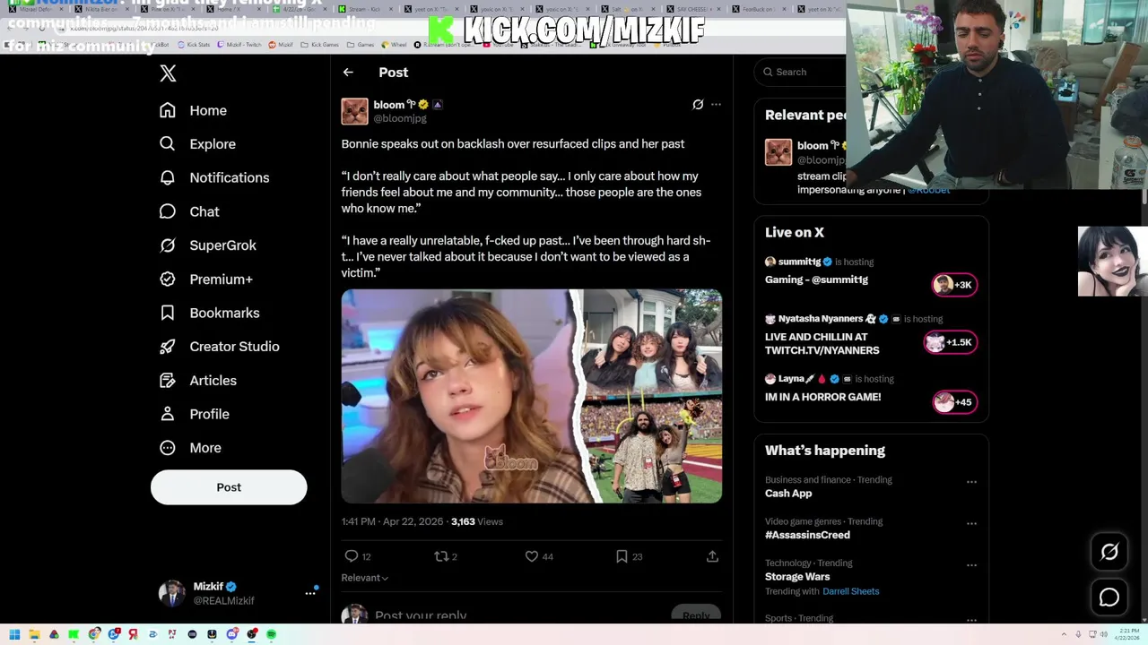Open the floating Grok button
This screenshot has height=645, width=1148.
pyautogui.click(x=1109, y=552)
